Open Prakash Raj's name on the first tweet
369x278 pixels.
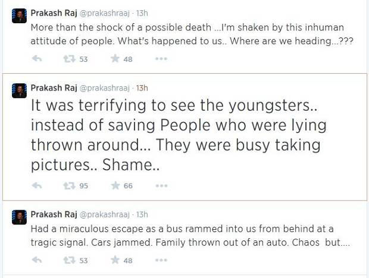coord(52,13)
